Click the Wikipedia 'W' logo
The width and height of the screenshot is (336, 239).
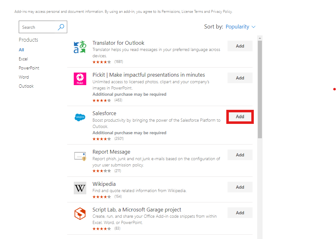80,188
